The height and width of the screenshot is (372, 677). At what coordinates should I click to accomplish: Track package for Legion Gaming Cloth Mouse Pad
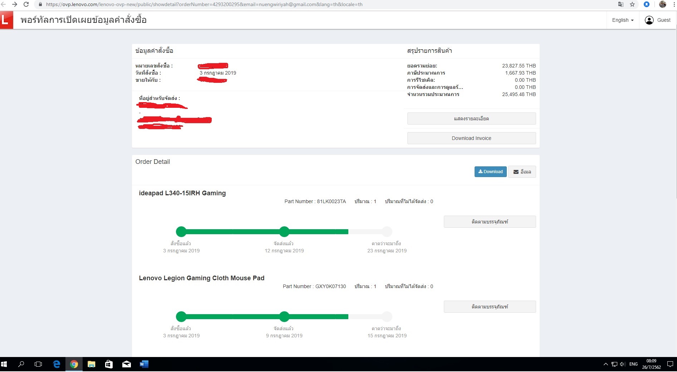click(490, 307)
